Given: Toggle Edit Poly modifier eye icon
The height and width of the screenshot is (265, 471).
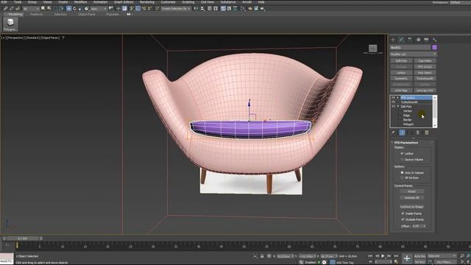Looking at the screenshot, I should coord(393,106).
